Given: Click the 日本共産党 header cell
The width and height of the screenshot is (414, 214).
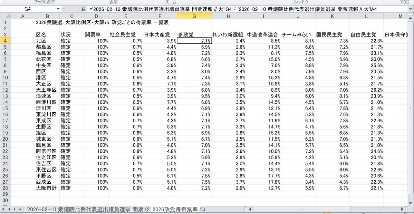Looking at the screenshot, I should [x=160, y=34].
